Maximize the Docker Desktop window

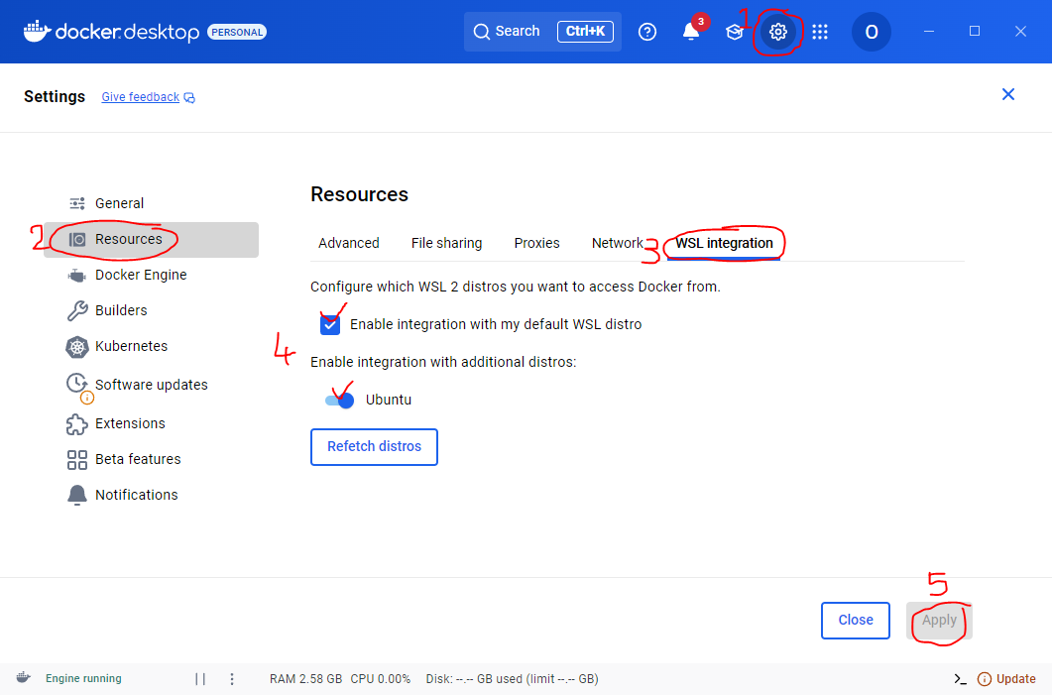(x=975, y=32)
